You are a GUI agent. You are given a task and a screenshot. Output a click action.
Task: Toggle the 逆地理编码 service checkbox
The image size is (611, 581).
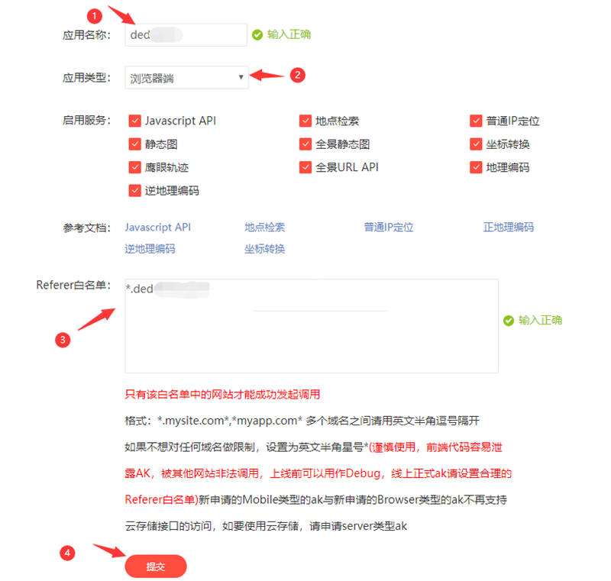coord(135,191)
